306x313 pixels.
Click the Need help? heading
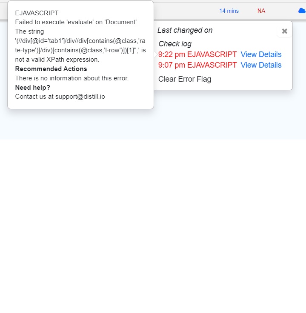[32, 88]
